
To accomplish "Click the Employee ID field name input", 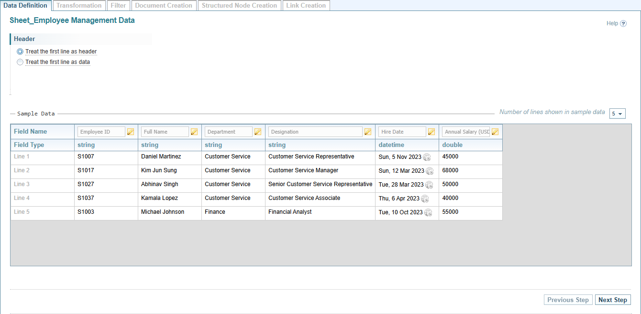I will click(x=101, y=132).
